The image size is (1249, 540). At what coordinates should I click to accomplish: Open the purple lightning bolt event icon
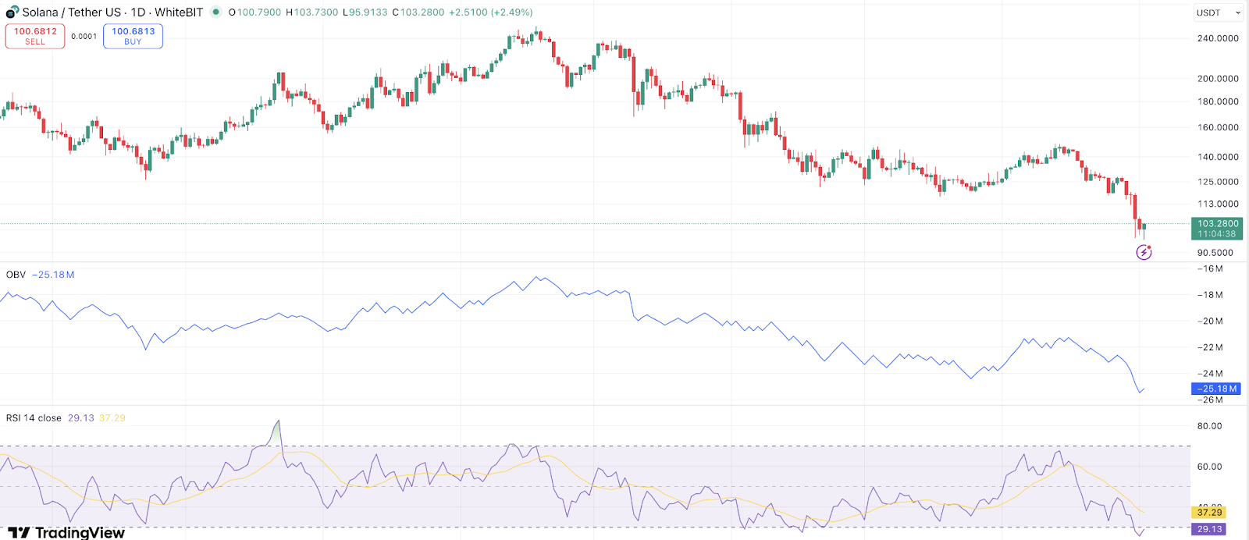point(1144,252)
